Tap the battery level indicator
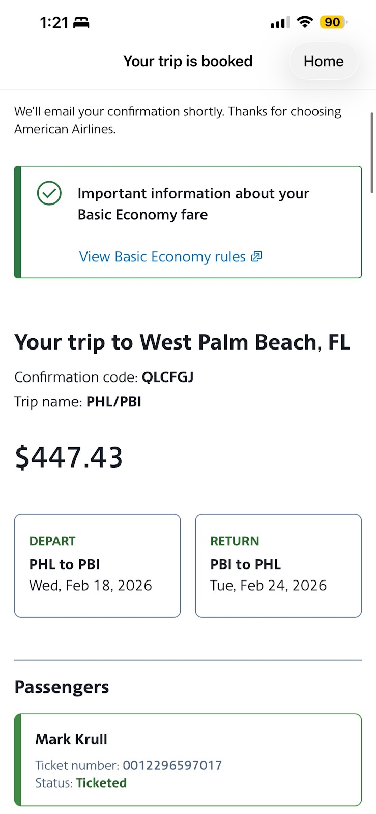 (x=333, y=22)
